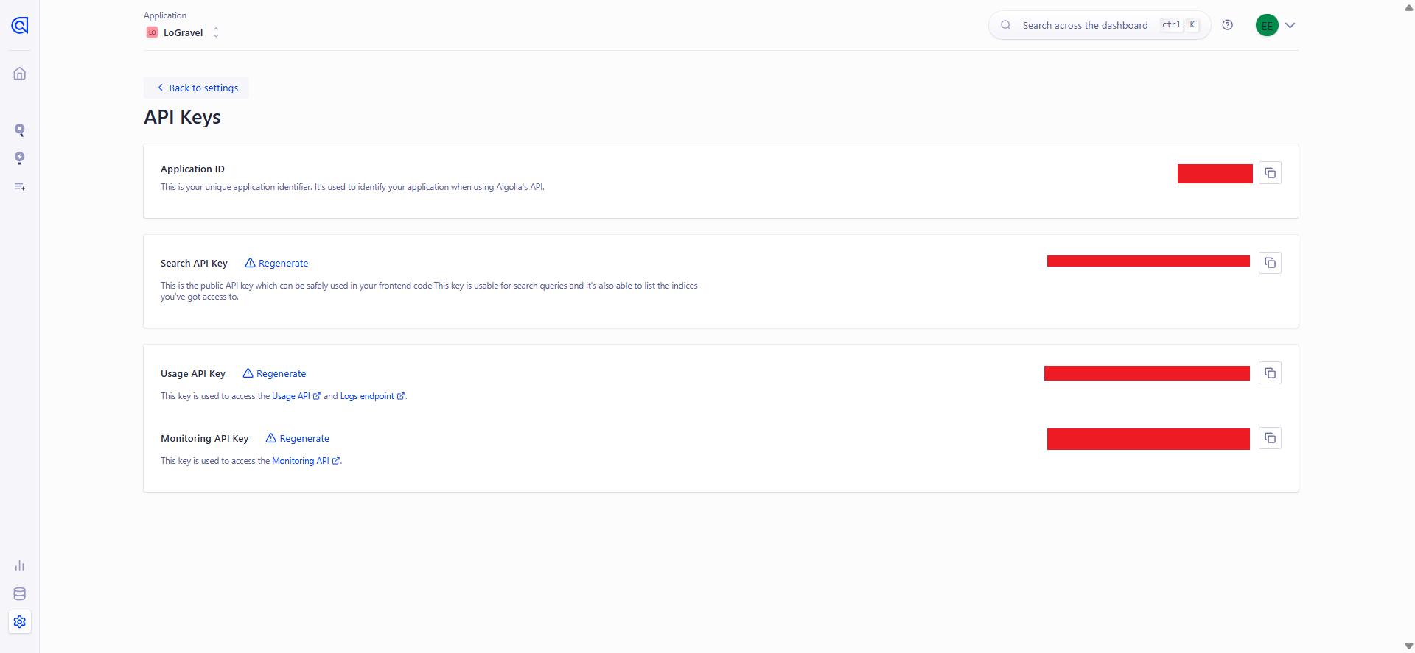Image resolution: width=1415 pixels, height=653 pixels.
Task: Copy the Application ID value
Action: pos(1270,173)
